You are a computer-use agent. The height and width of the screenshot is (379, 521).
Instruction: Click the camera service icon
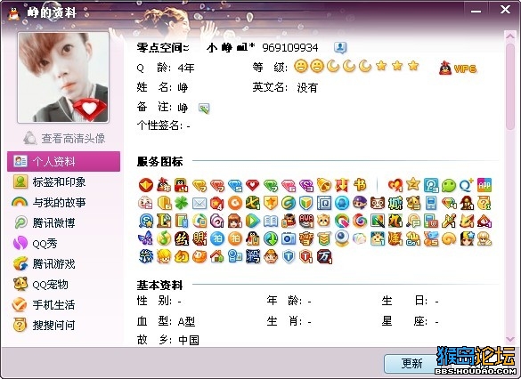289,238
